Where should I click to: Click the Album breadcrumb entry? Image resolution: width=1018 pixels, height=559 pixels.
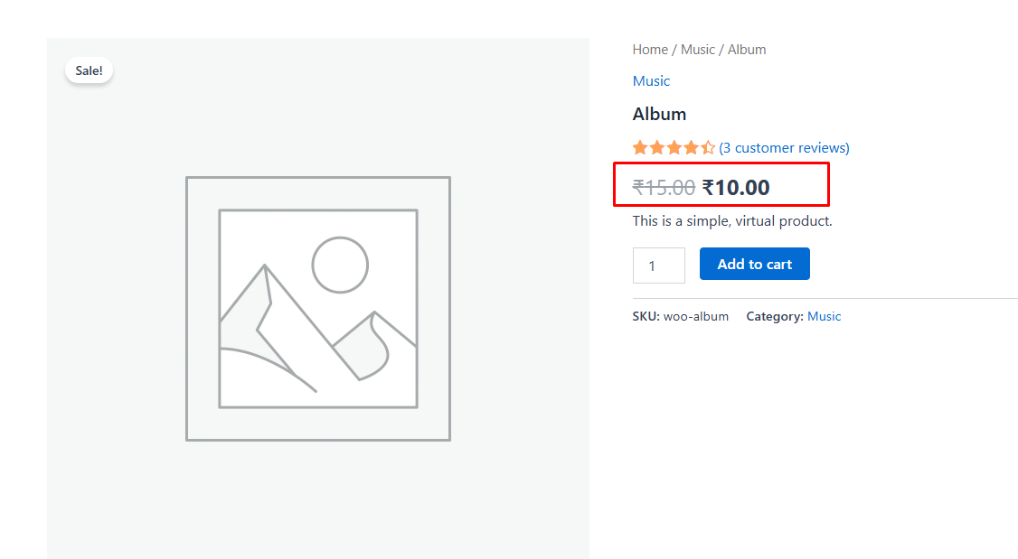747,49
